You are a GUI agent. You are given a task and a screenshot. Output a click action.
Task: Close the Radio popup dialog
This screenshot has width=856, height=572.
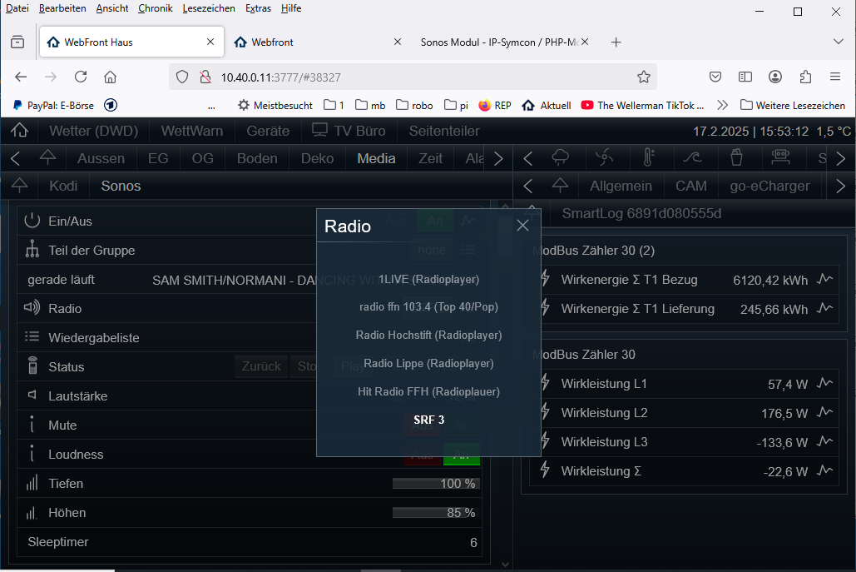click(x=522, y=225)
